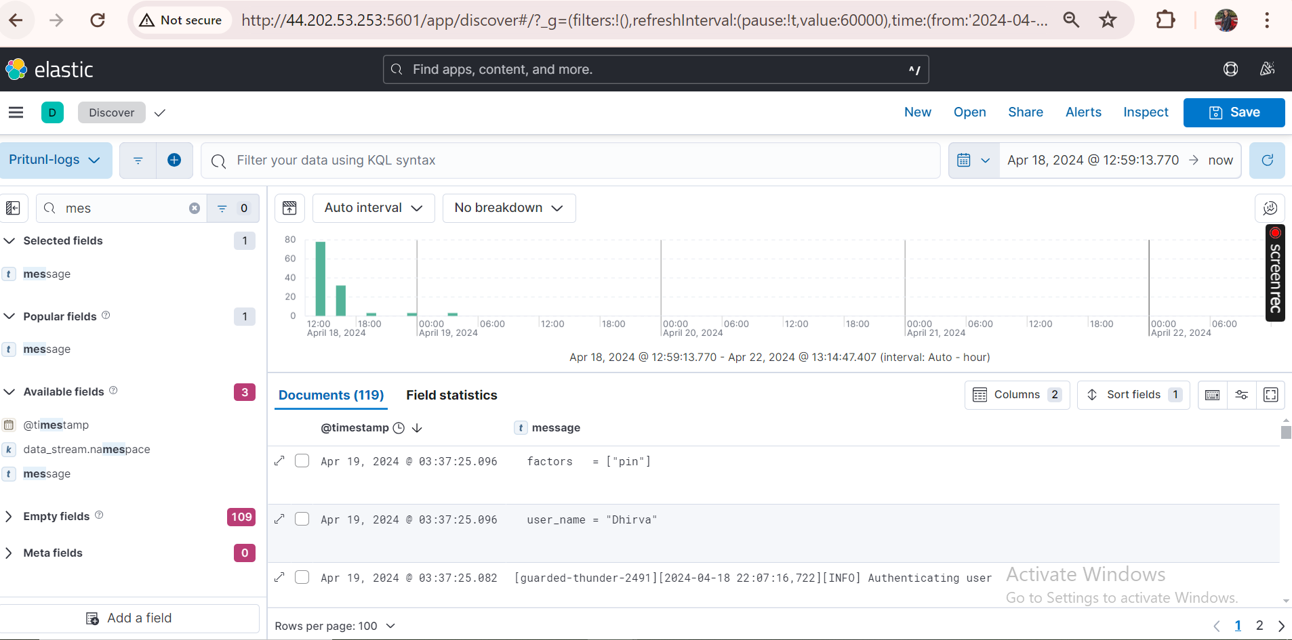Open the newsfeed icon in the header

[x=1267, y=69]
